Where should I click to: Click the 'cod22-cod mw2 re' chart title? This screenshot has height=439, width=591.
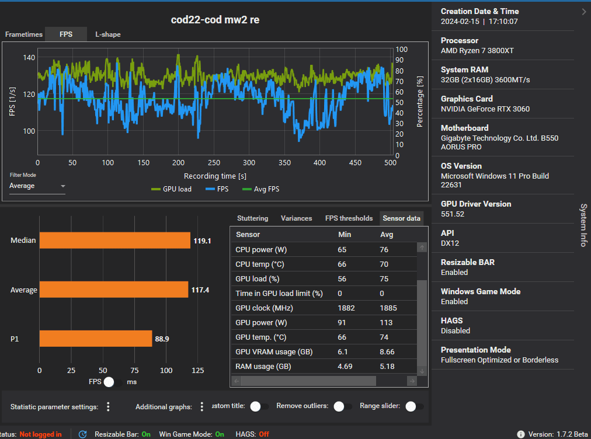tap(215, 20)
